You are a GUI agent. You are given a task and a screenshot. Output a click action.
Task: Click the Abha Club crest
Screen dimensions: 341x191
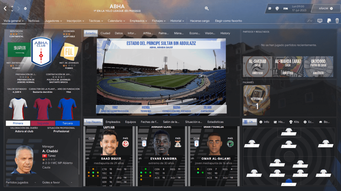point(41,51)
